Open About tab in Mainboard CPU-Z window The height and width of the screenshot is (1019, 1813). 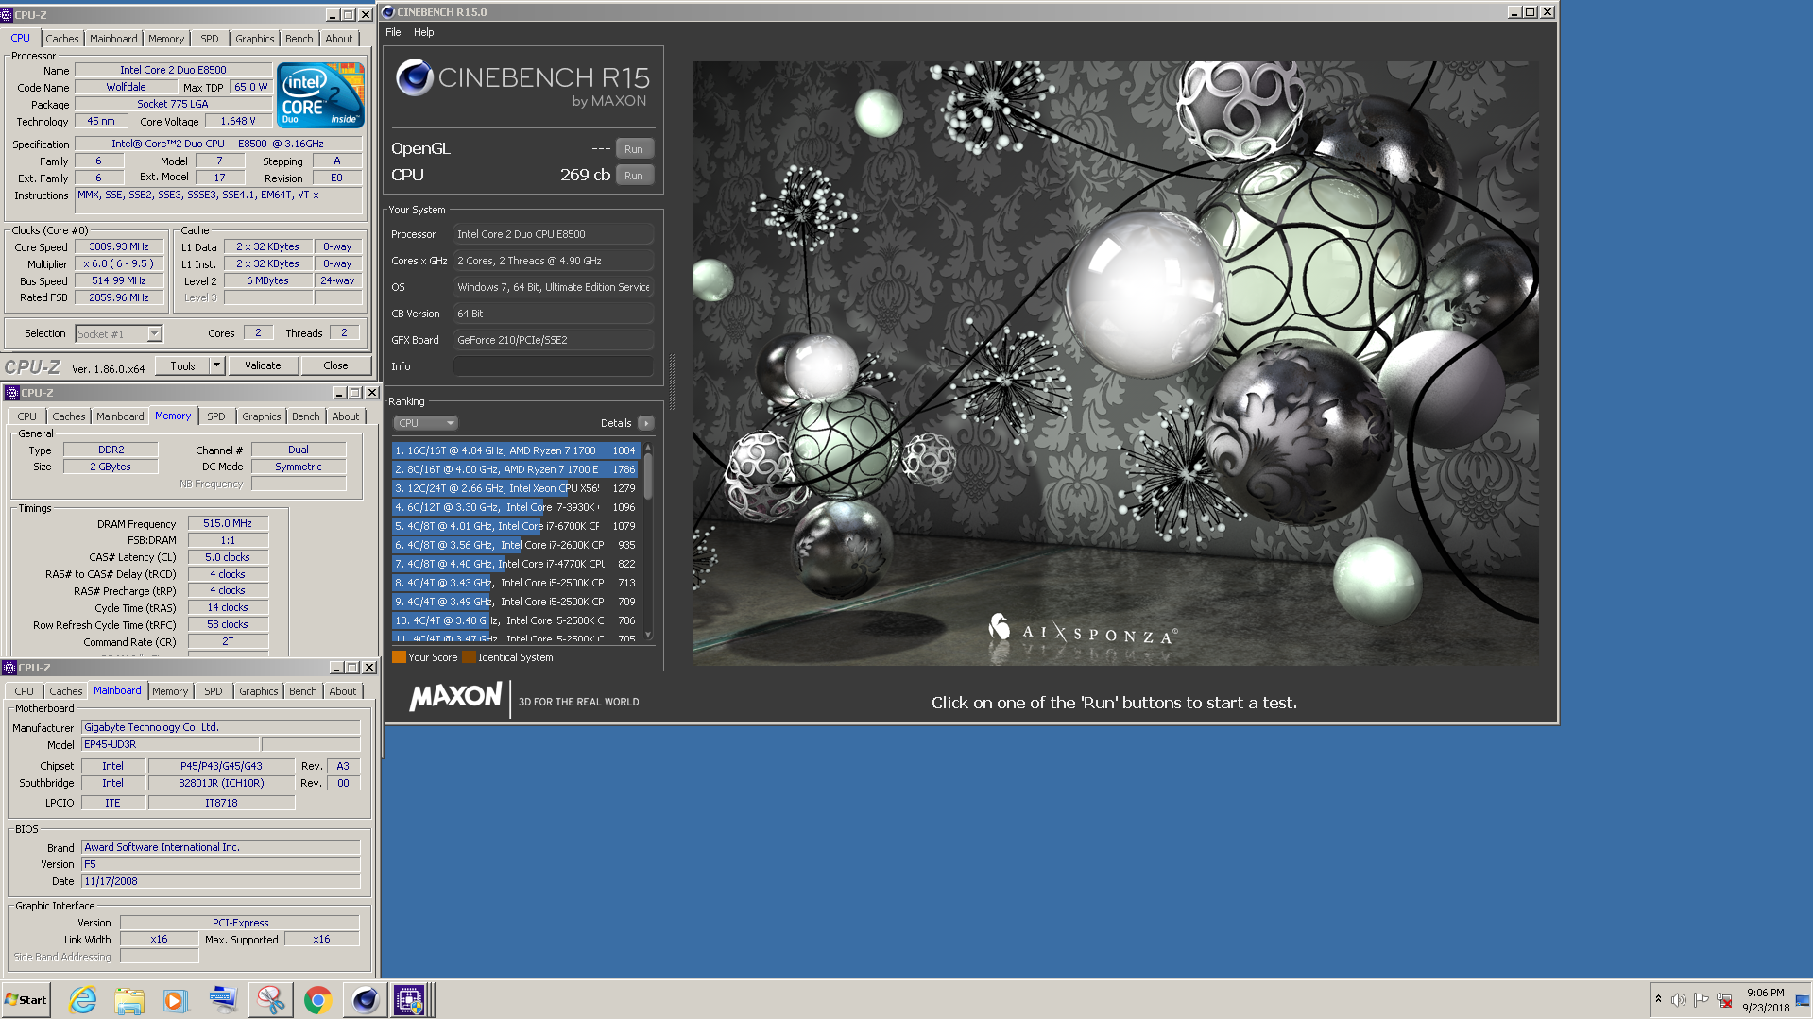(x=343, y=691)
